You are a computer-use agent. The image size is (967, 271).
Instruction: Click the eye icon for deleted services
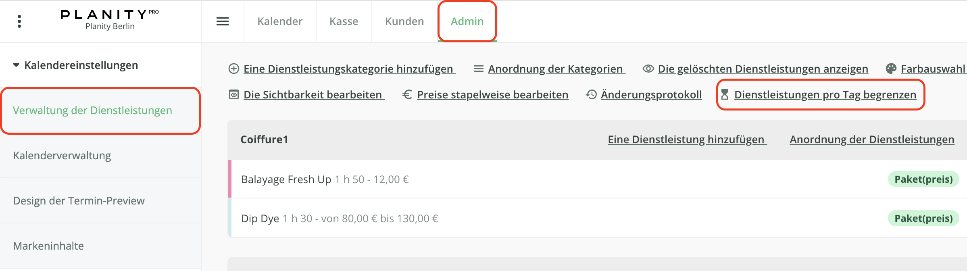[x=648, y=69]
